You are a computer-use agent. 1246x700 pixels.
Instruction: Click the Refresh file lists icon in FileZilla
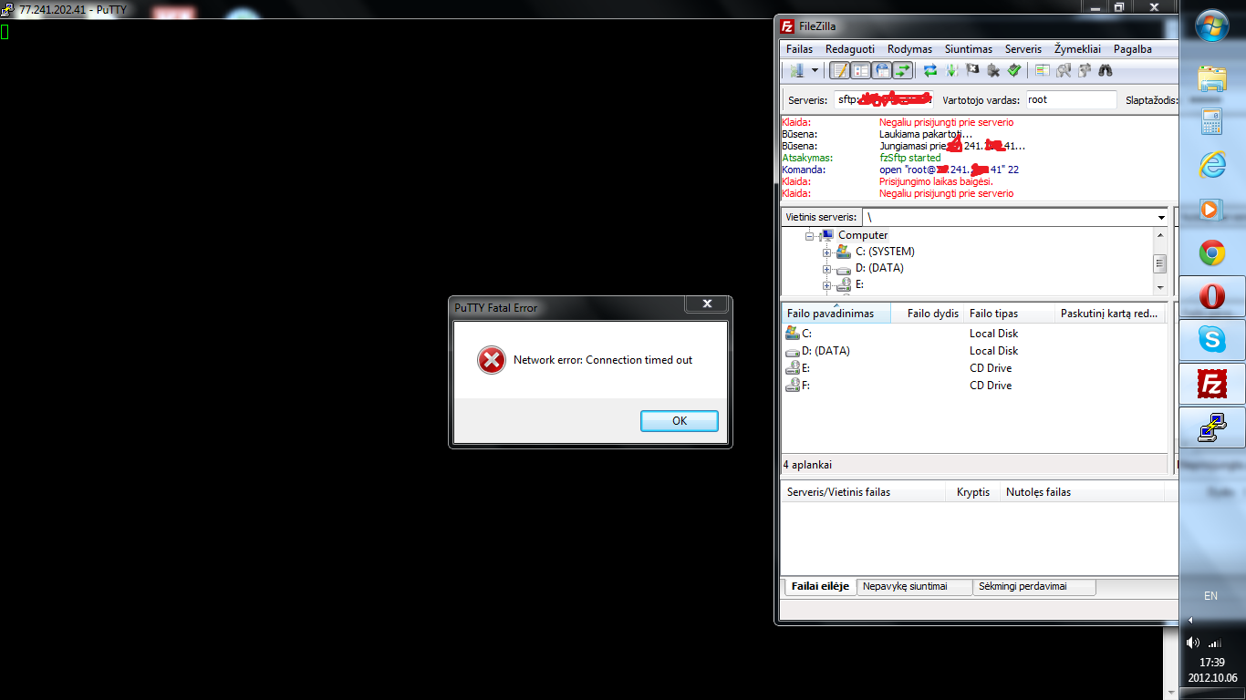point(930,70)
